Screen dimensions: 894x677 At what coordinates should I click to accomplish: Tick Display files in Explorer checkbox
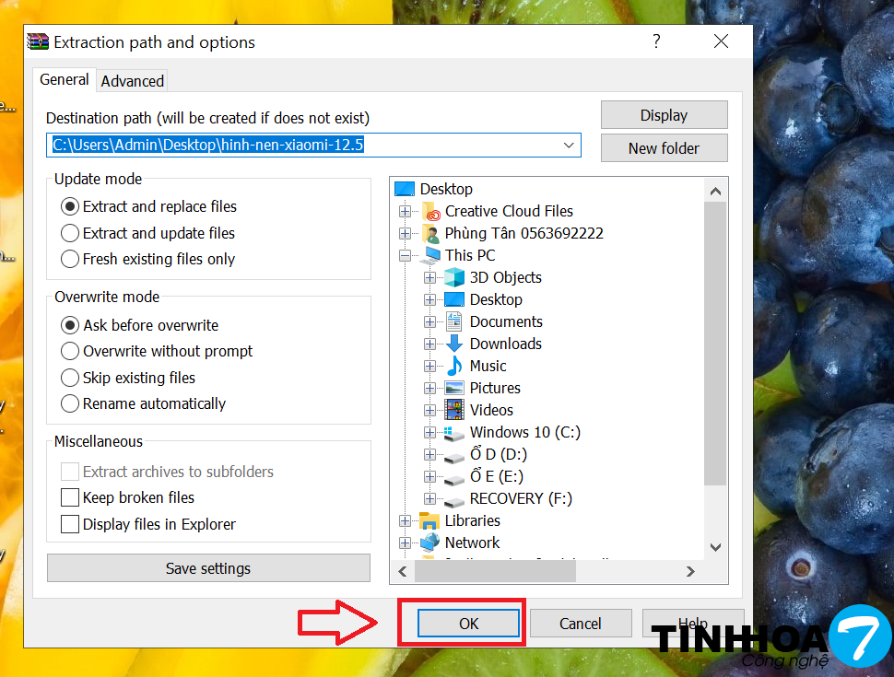[x=69, y=524]
